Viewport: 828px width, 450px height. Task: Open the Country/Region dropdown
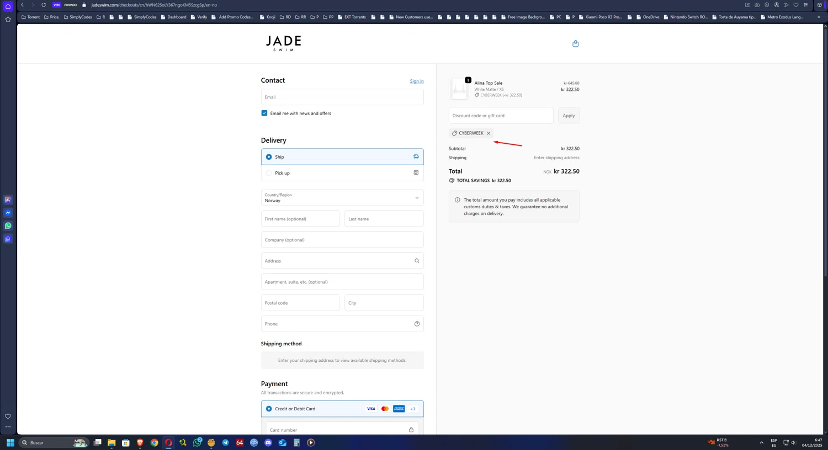coord(342,198)
